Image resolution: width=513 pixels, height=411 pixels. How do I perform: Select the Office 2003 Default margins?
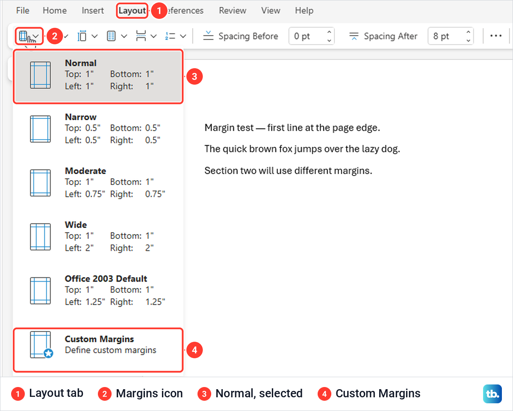click(98, 290)
